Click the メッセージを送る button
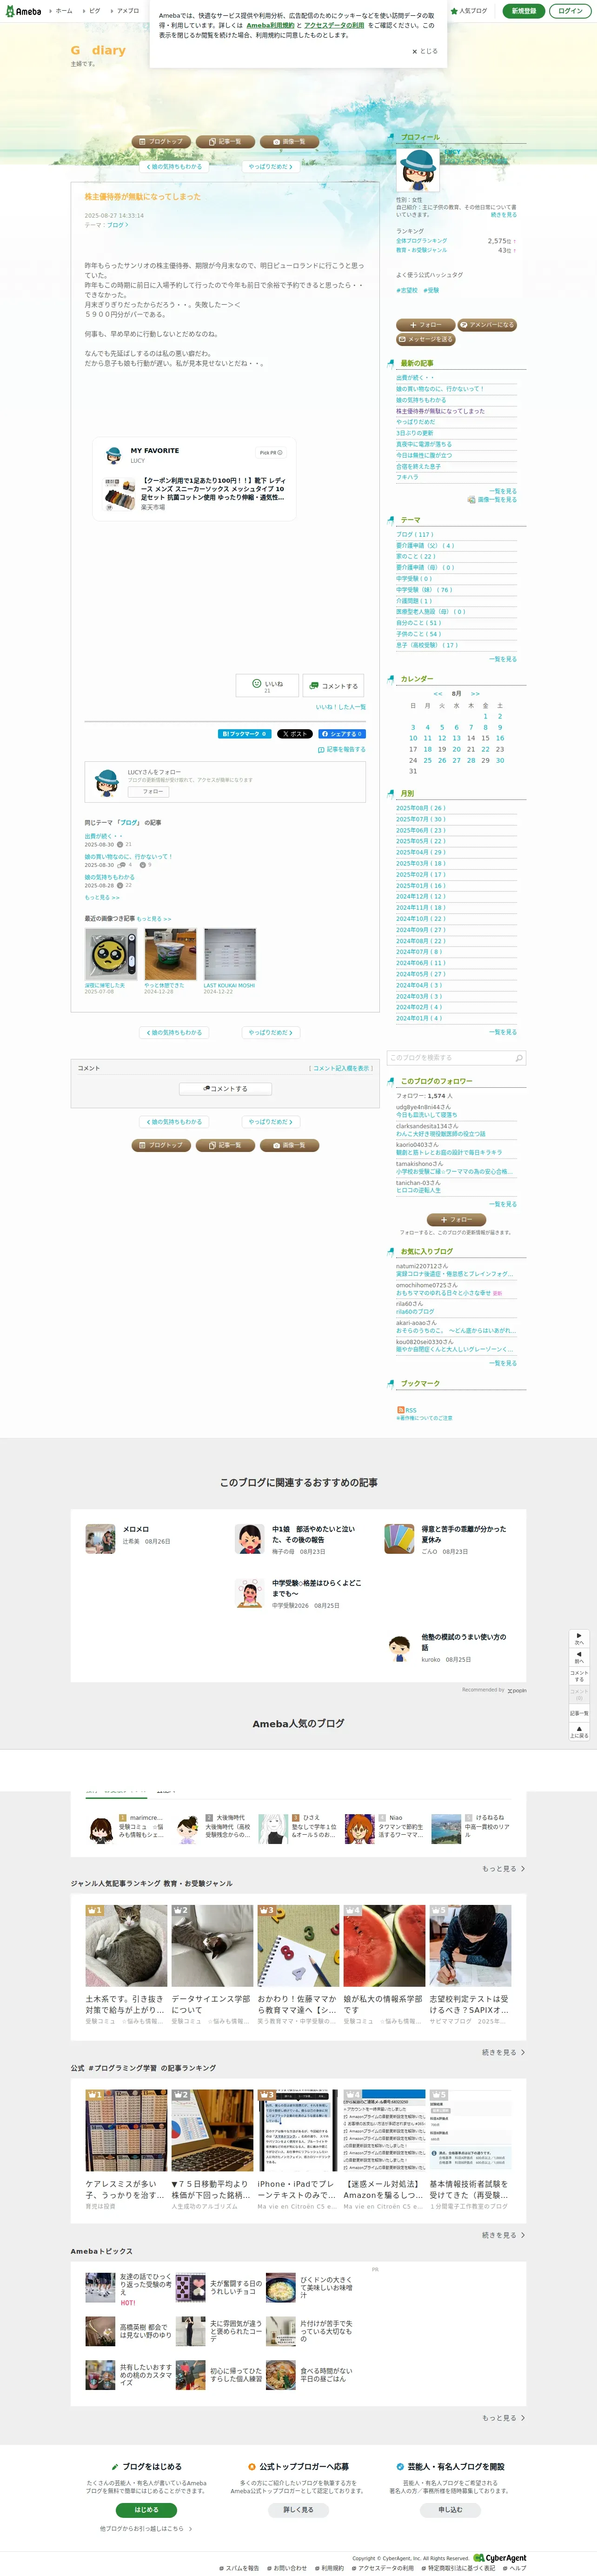This screenshot has width=597, height=2576. (425, 339)
